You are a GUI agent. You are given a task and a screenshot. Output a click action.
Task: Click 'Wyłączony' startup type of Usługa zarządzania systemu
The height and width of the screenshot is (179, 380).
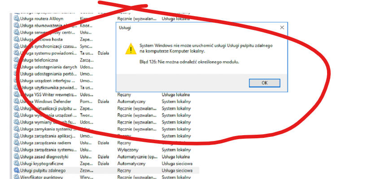(127, 150)
